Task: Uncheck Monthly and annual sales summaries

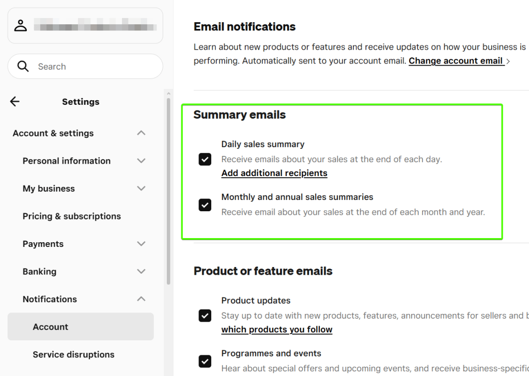Action: point(205,205)
